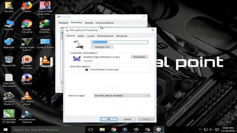Image resolution: width=237 pixels, height=133 pixels.
Task: Open Chrome from the taskbar
Action: point(114,130)
